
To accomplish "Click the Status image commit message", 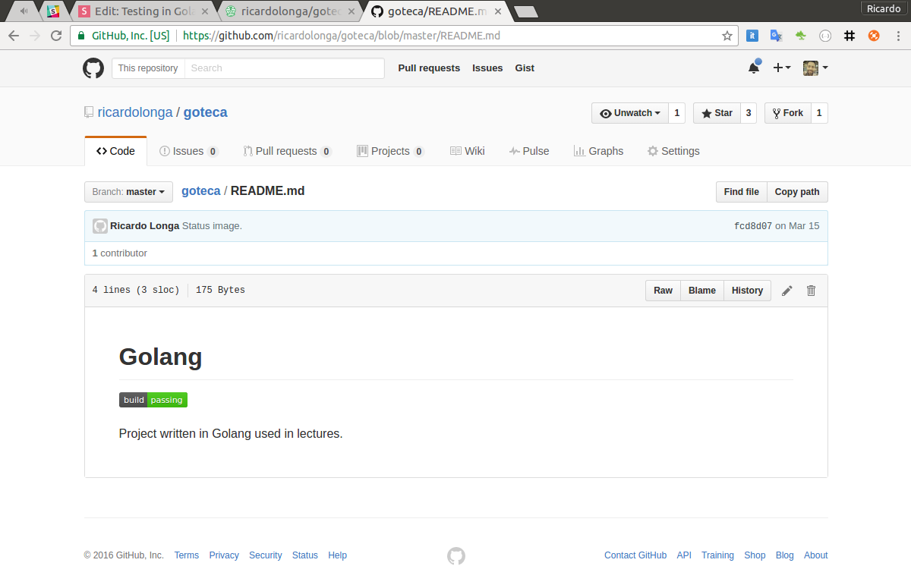I will click(212, 226).
